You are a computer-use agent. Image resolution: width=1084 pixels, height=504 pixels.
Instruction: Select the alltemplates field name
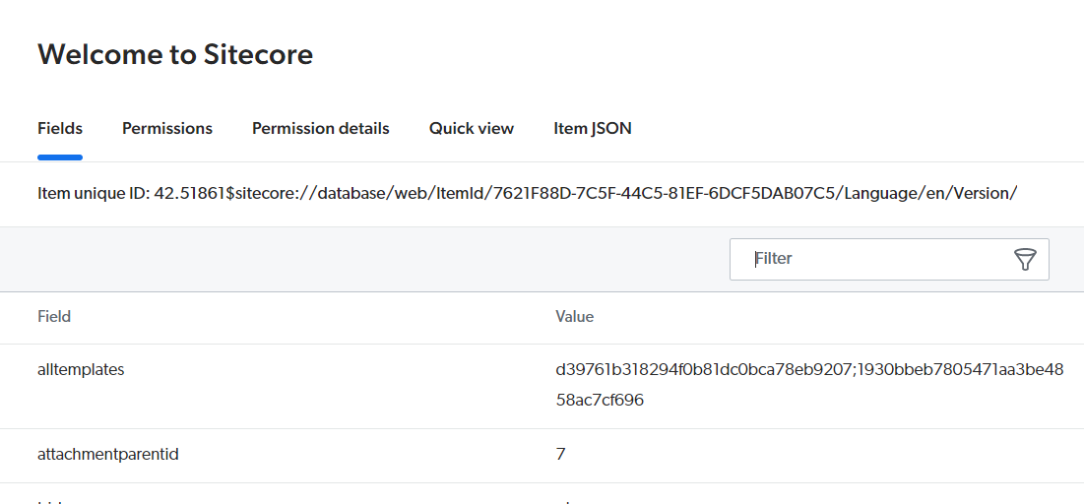tap(81, 370)
